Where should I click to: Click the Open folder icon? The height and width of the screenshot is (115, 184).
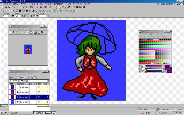click(x=6, y=7)
